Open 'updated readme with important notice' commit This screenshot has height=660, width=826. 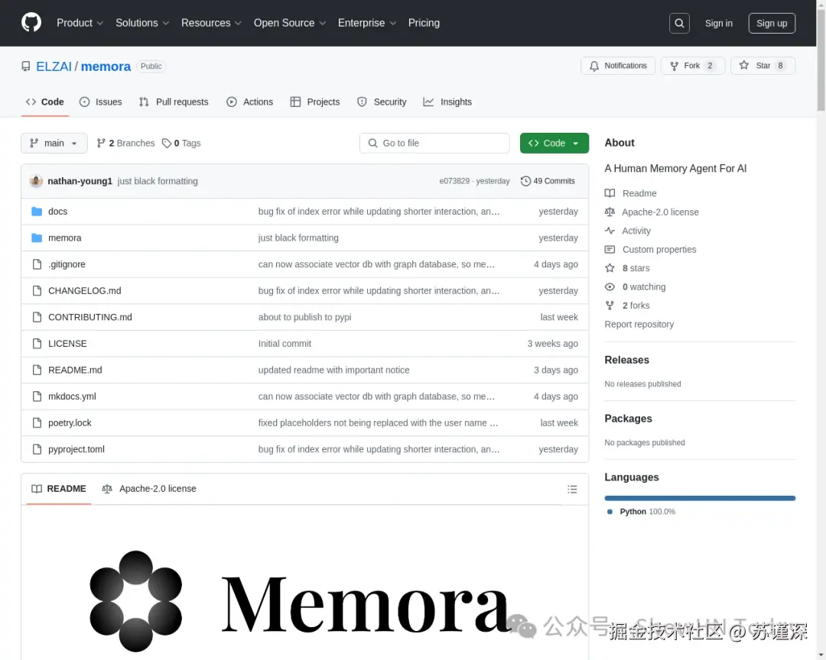tap(333, 370)
